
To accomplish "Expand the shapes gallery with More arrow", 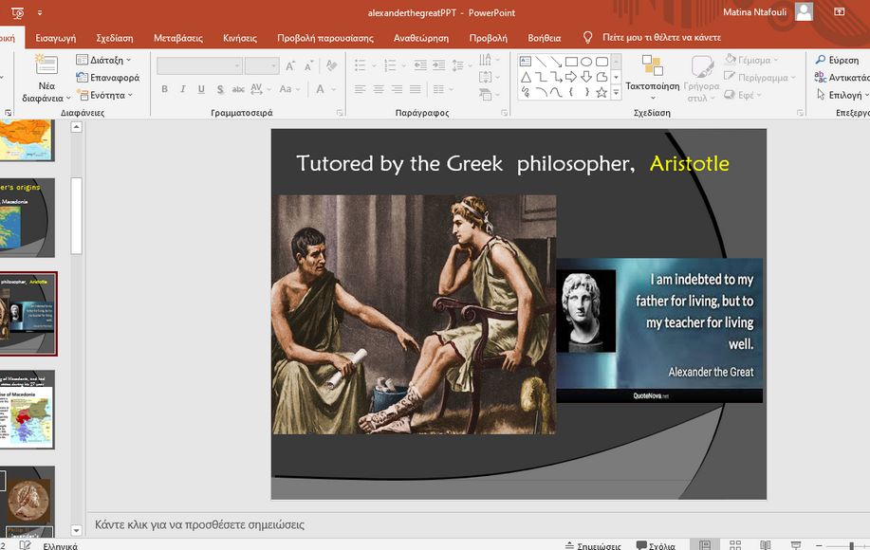I will (x=616, y=93).
